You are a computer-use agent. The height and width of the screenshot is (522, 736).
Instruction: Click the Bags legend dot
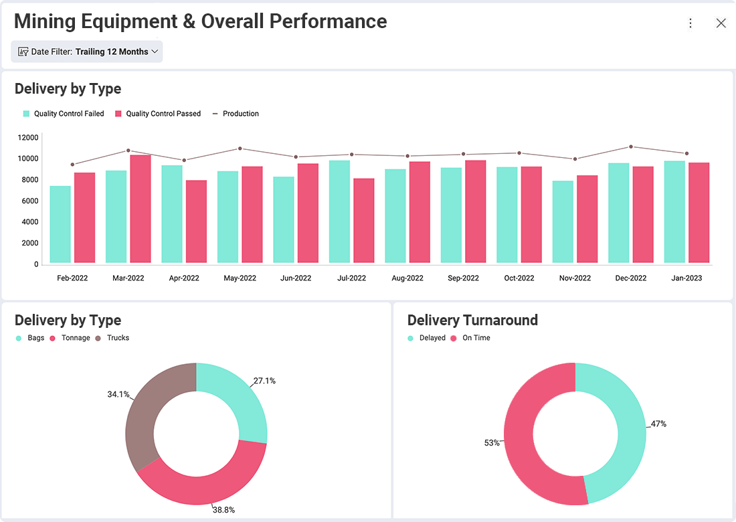(17, 338)
